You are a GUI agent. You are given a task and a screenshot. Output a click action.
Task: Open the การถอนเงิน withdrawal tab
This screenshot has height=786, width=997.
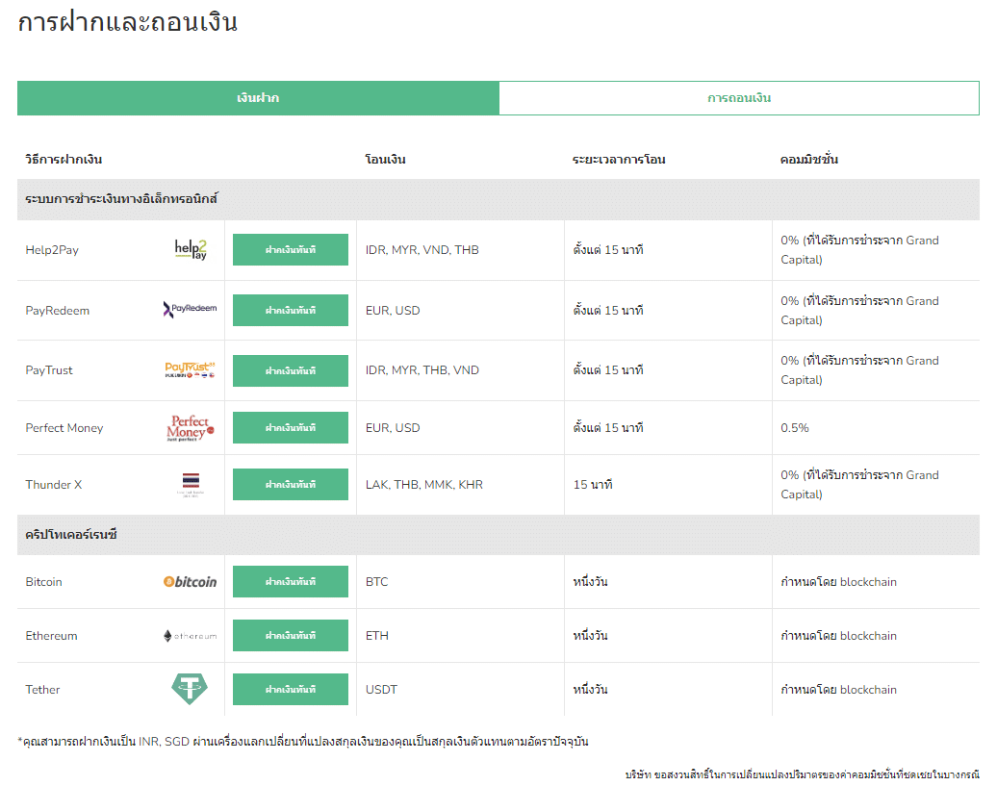[738, 98]
